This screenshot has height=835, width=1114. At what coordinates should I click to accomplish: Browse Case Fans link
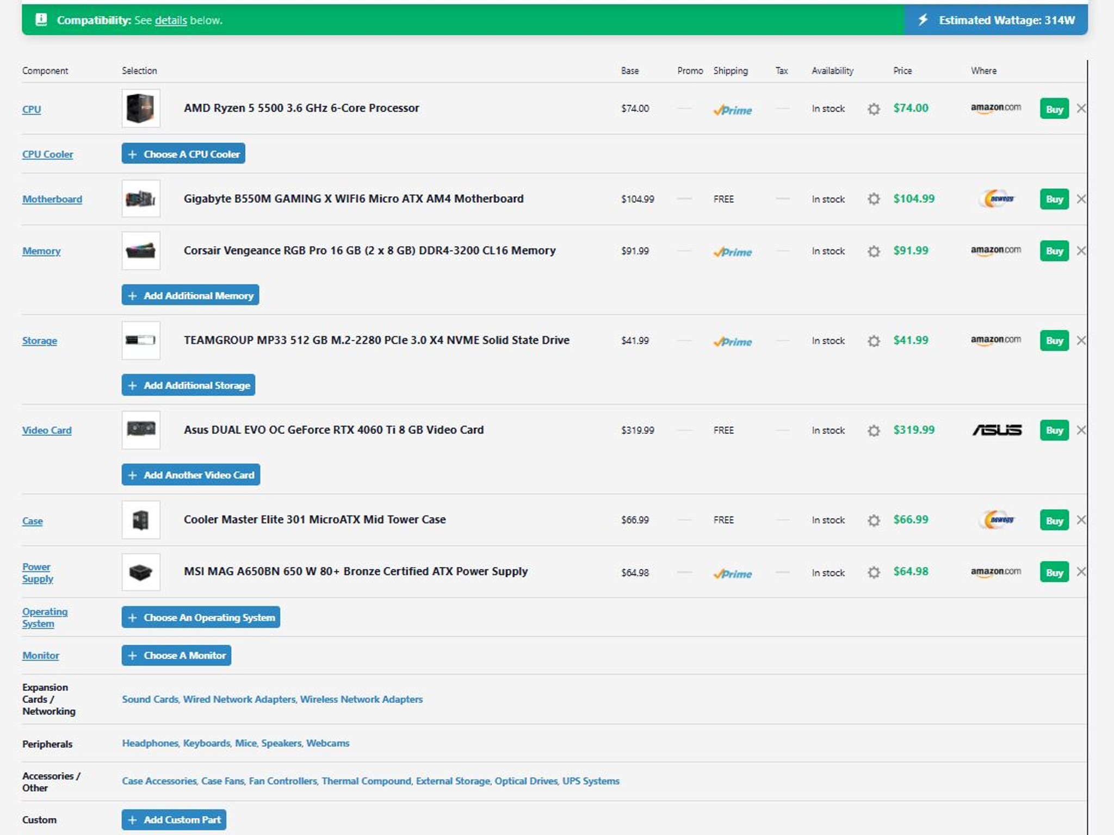click(223, 781)
